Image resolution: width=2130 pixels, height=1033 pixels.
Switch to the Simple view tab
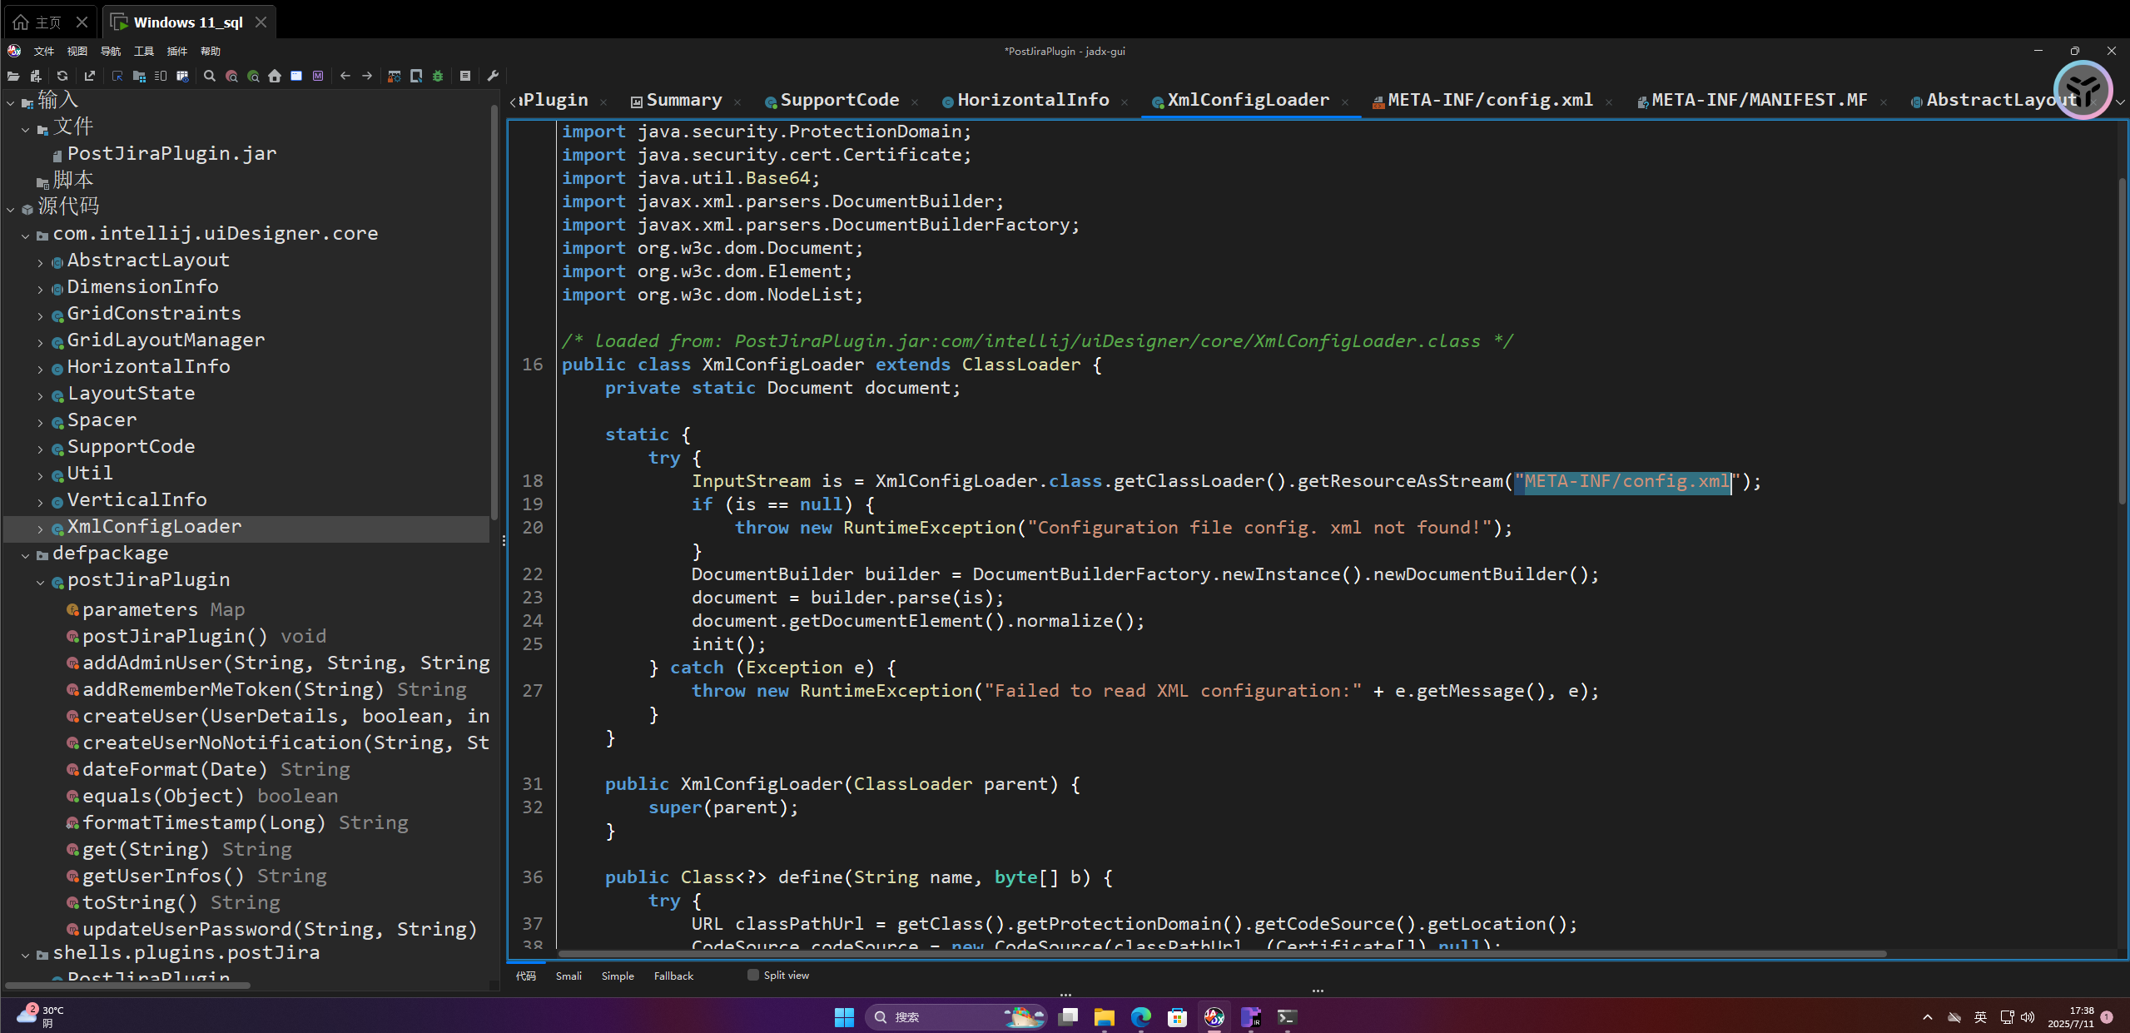click(x=618, y=976)
